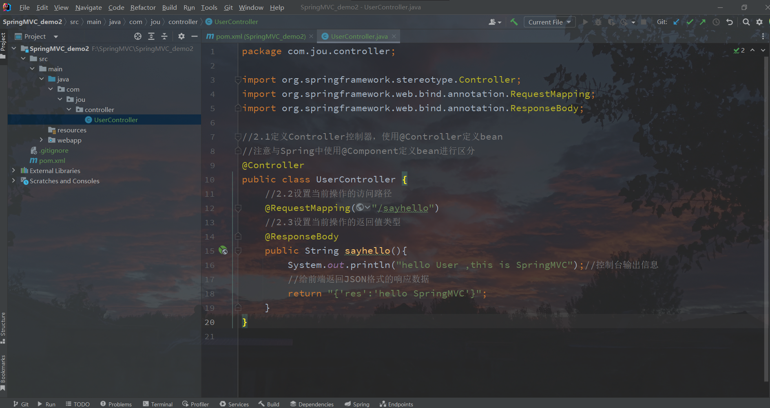Click the Stop run square icon

[644, 22]
